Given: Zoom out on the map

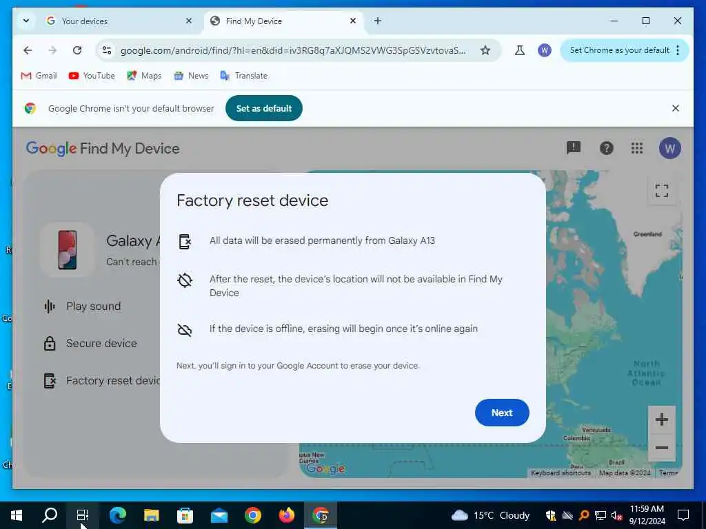Looking at the screenshot, I should [x=661, y=448].
